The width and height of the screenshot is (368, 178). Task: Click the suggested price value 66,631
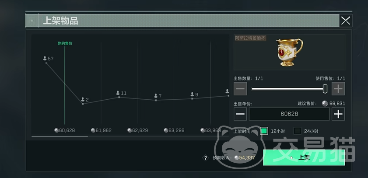[x=337, y=104]
